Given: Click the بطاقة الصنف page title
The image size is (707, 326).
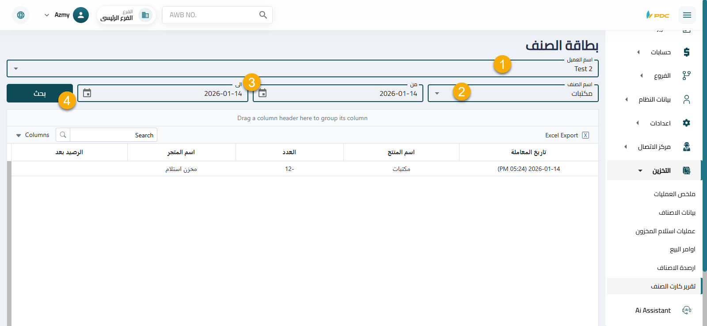Looking at the screenshot, I should (562, 45).
